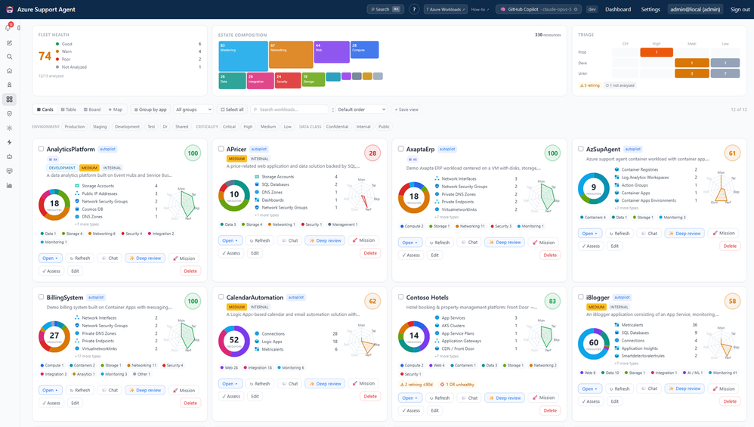Click the compose pencil icon in the sidebar
This screenshot has height=427, width=754.
click(9, 43)
